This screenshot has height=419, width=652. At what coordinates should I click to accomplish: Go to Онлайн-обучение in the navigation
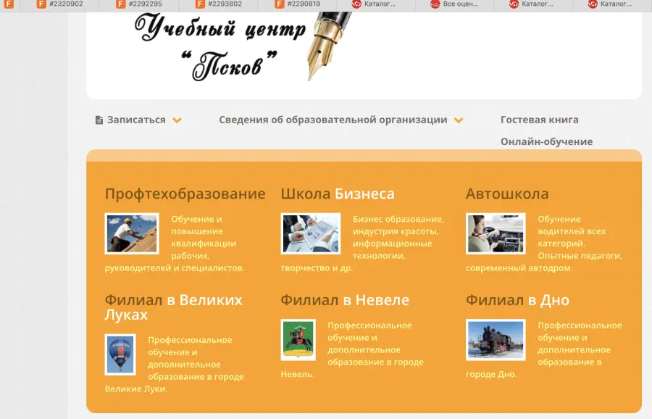click(546, 142)
